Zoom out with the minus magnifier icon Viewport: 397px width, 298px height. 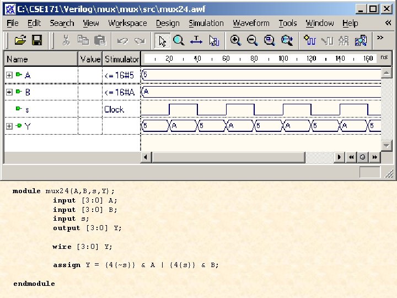(253, 40)
